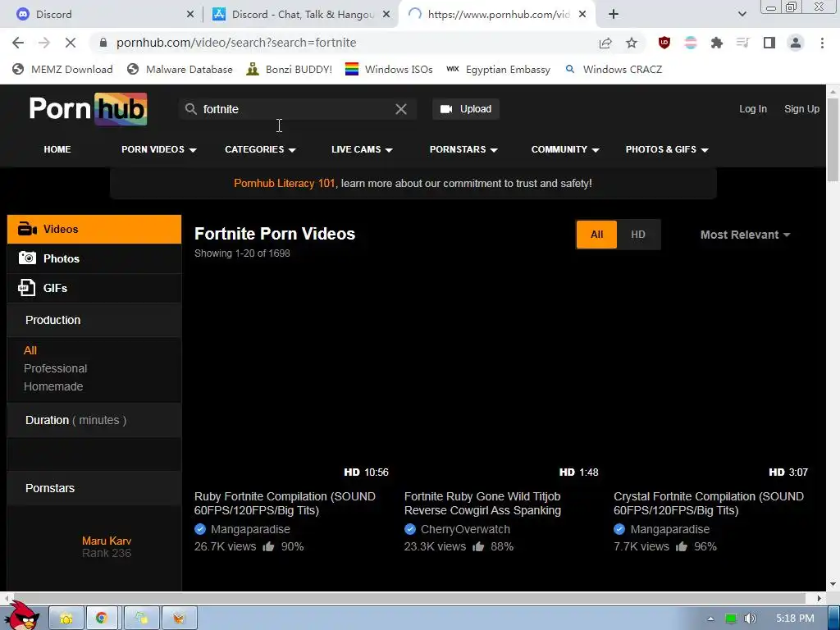This screenshot has width=840, height=630.
Task: Go to HOME in the site nav
Action: (57, 149)
